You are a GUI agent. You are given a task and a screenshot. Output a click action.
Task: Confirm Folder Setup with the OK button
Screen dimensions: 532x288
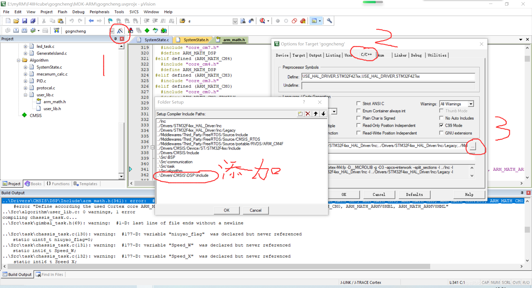227,210
